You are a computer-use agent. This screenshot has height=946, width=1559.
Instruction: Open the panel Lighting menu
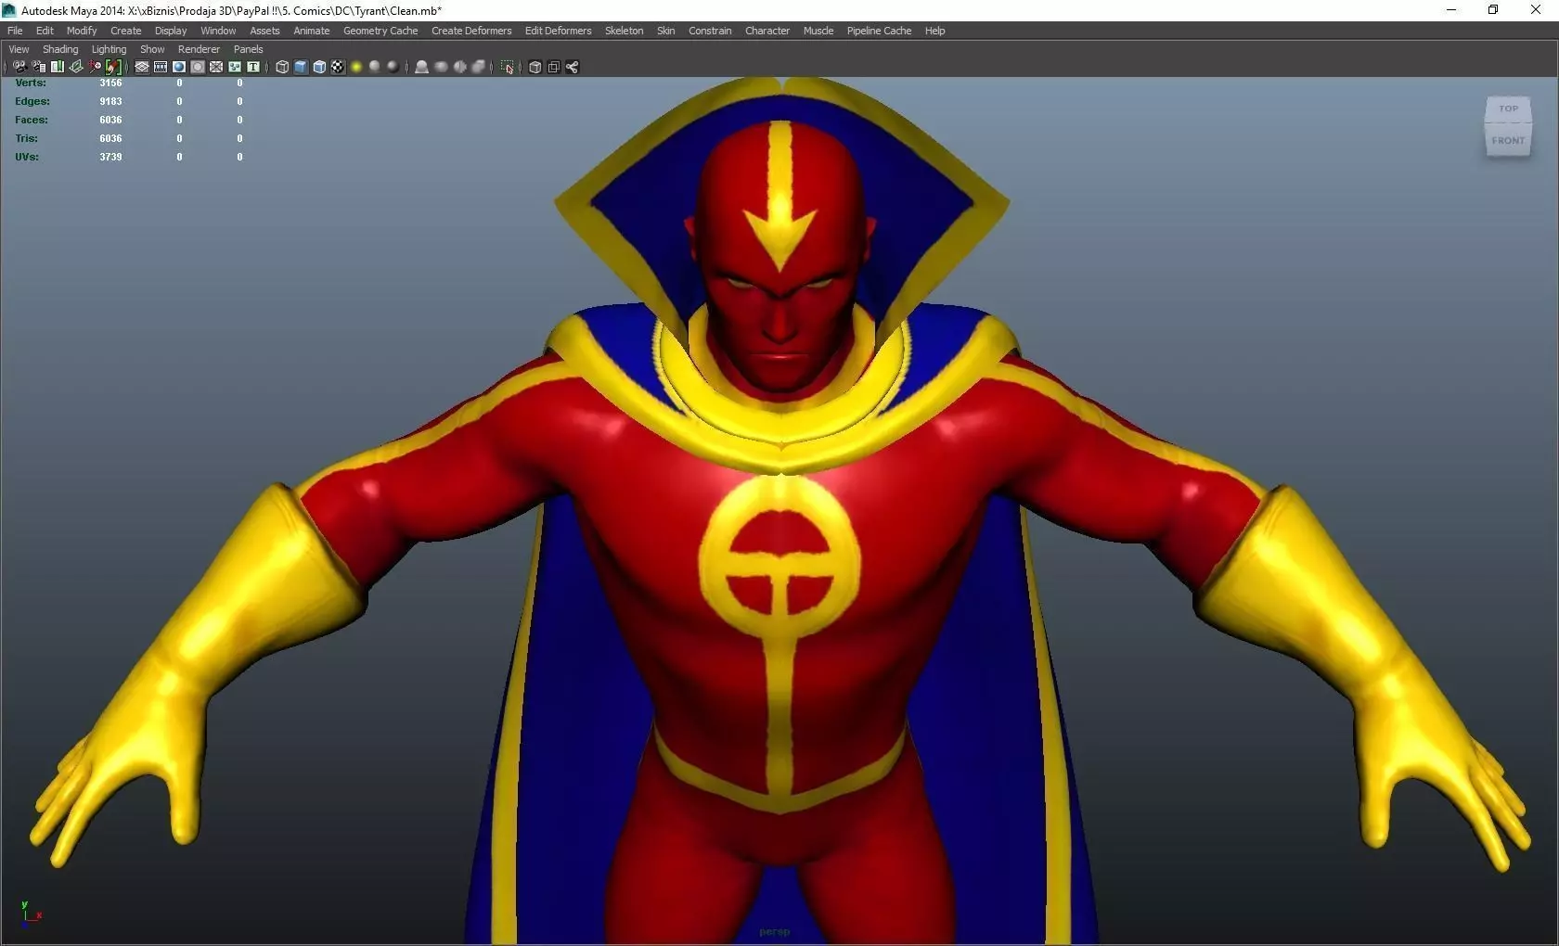pyautogui.click(x=109, y=49)
